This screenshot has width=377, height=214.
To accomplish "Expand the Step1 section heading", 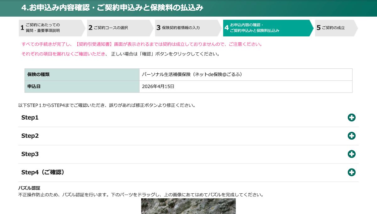I will pyautogui.click(x=30, y=118).
